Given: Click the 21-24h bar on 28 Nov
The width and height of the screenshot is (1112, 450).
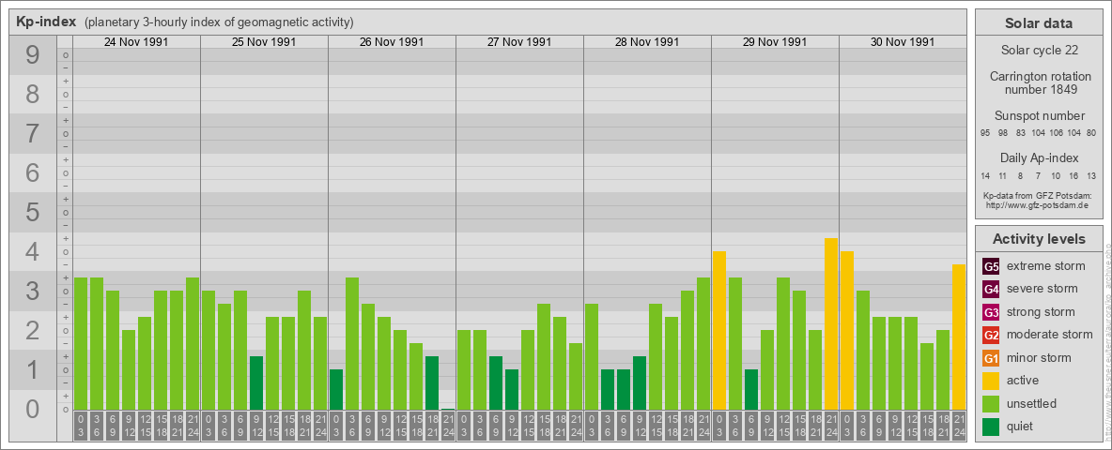Looking at the screenshot, I should (x=703, y=343).
